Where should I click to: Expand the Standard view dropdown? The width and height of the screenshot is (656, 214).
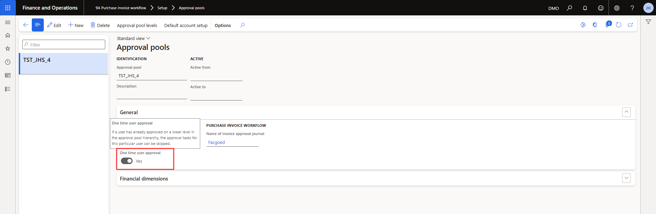click(133, 38)
